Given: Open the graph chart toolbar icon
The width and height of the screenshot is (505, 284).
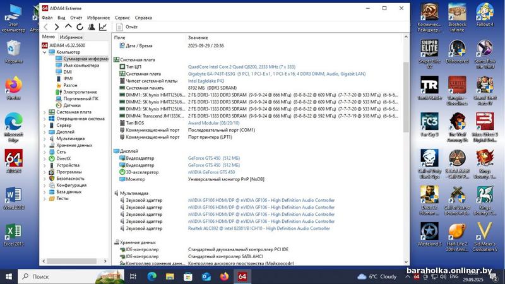Looking at the screenshot, I should (x=103, y=27).
